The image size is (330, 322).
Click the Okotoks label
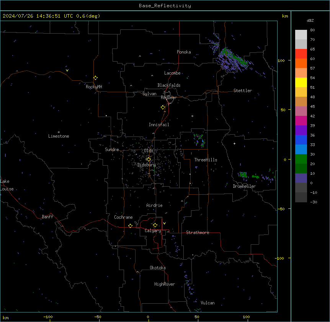click(x=158, y=268)
